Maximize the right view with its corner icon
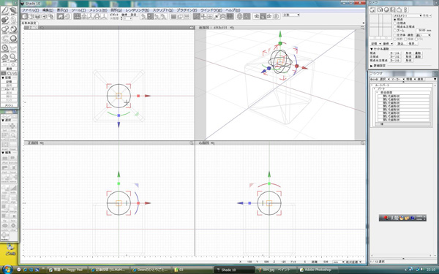 [362, 143]
